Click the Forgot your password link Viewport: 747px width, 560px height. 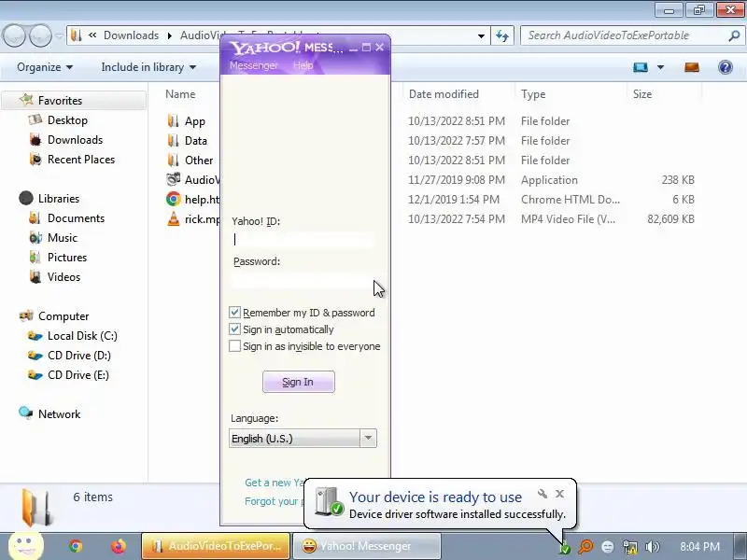click(x=274, y=501)
